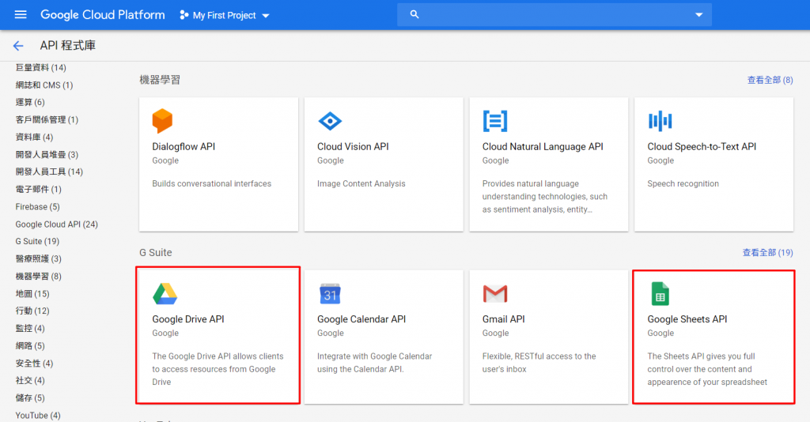Viewport: 810px width, 422px height.
Task: Select category 運算 (6)
Action: 30,102
